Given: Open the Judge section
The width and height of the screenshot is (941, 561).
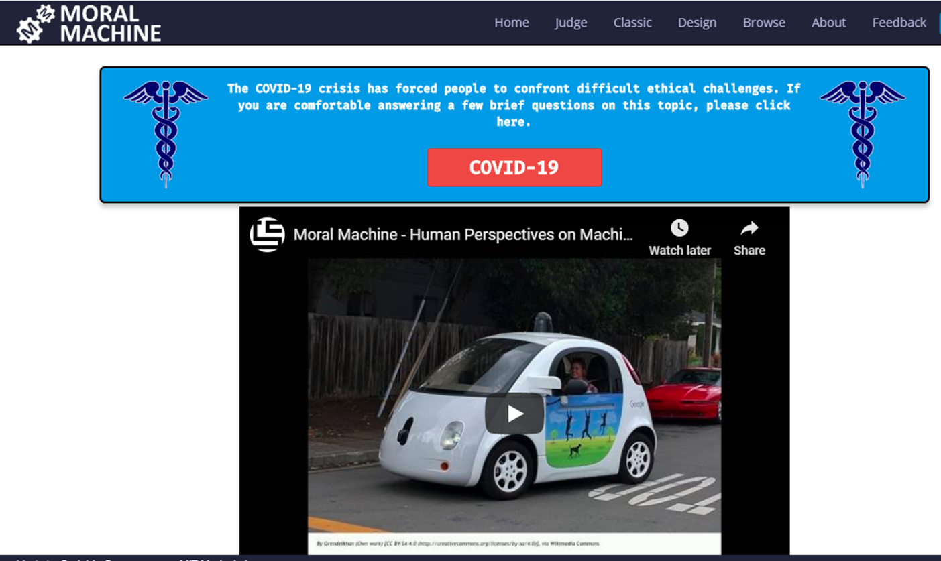Looking at the screenshot, I should coord(571,23).
